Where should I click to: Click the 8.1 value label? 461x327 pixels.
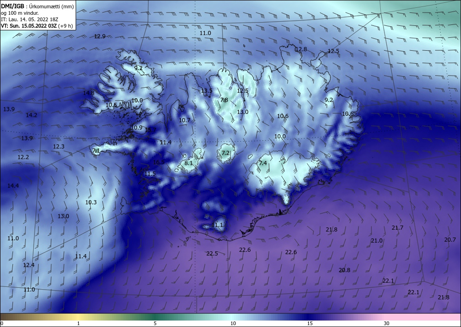point(189,163)
